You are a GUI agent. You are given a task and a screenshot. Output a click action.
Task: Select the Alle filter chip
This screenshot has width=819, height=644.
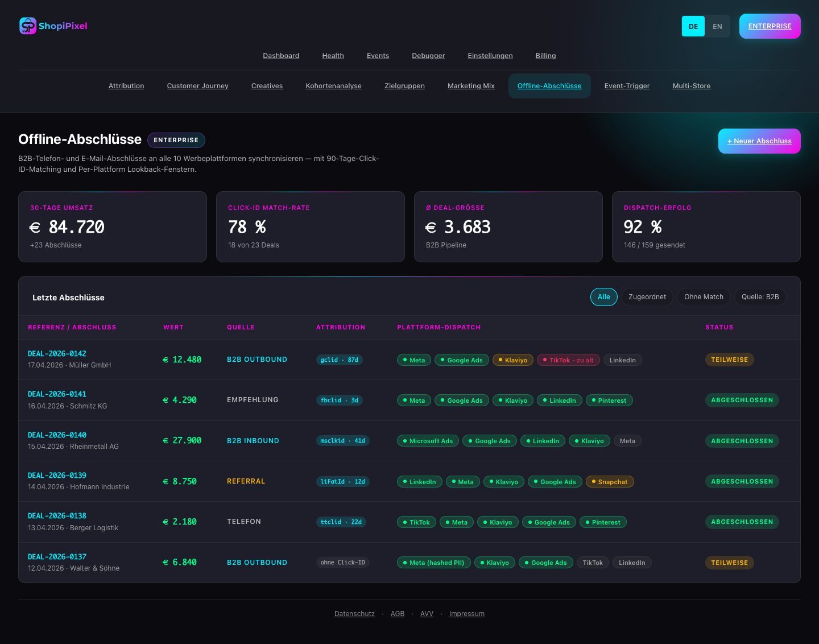pyautogui.click(x=604, y=297)
